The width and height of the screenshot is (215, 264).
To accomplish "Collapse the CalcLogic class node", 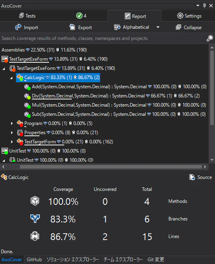I will (x=12, y=78).
